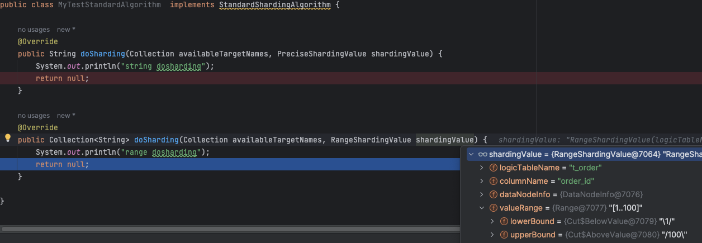The width and height of the screenshot is (702, 243).
Task: Click the field icon next to lowerBound
Action: [504, 221]
